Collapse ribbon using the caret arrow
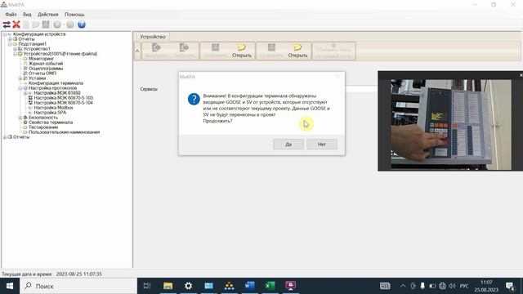 click(x=137, y=51)
